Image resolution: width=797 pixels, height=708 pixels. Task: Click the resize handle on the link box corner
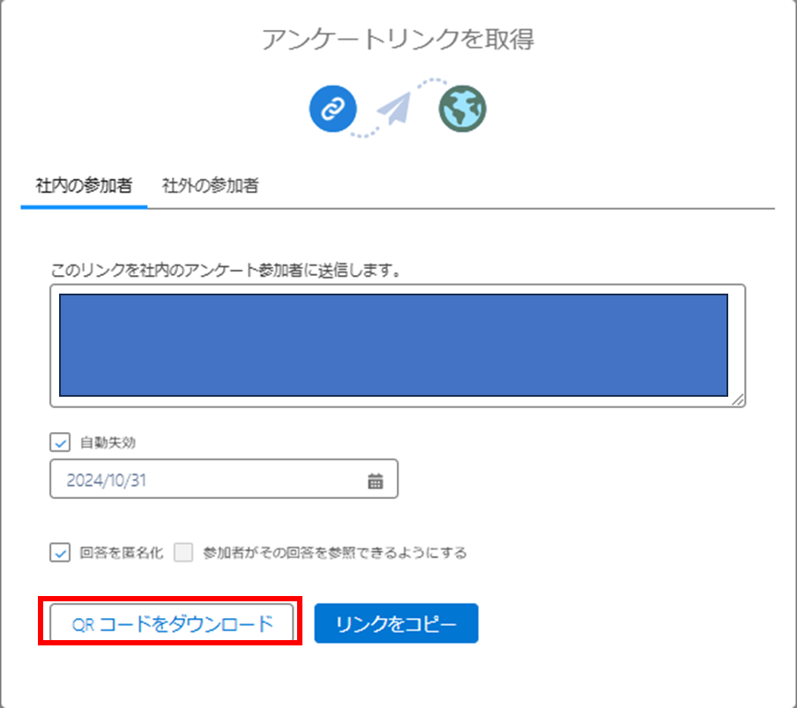pos(740,402)
